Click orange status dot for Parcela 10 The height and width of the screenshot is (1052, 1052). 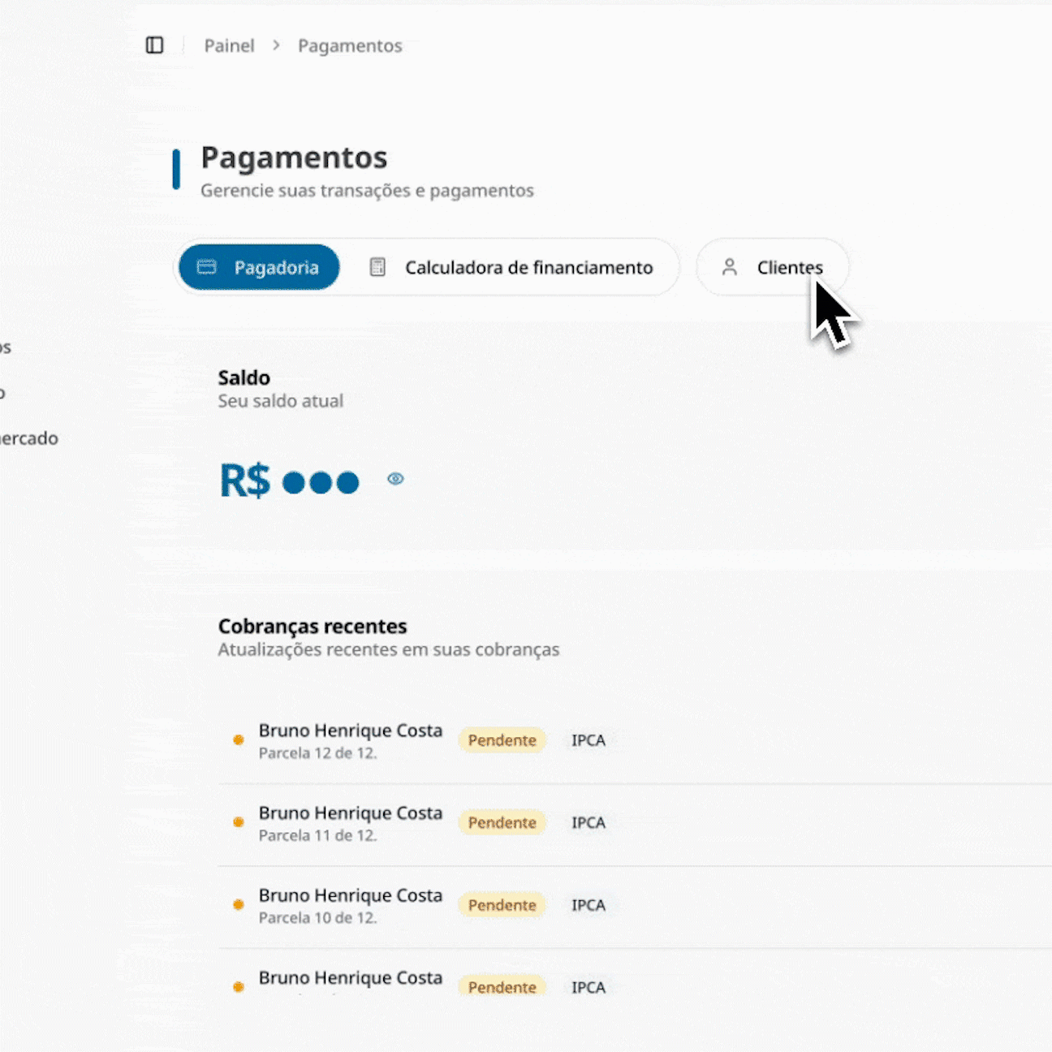[x=239, y=904]
